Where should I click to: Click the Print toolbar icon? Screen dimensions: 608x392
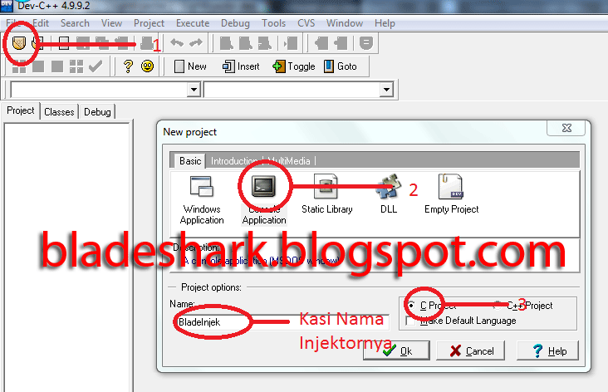147,42
